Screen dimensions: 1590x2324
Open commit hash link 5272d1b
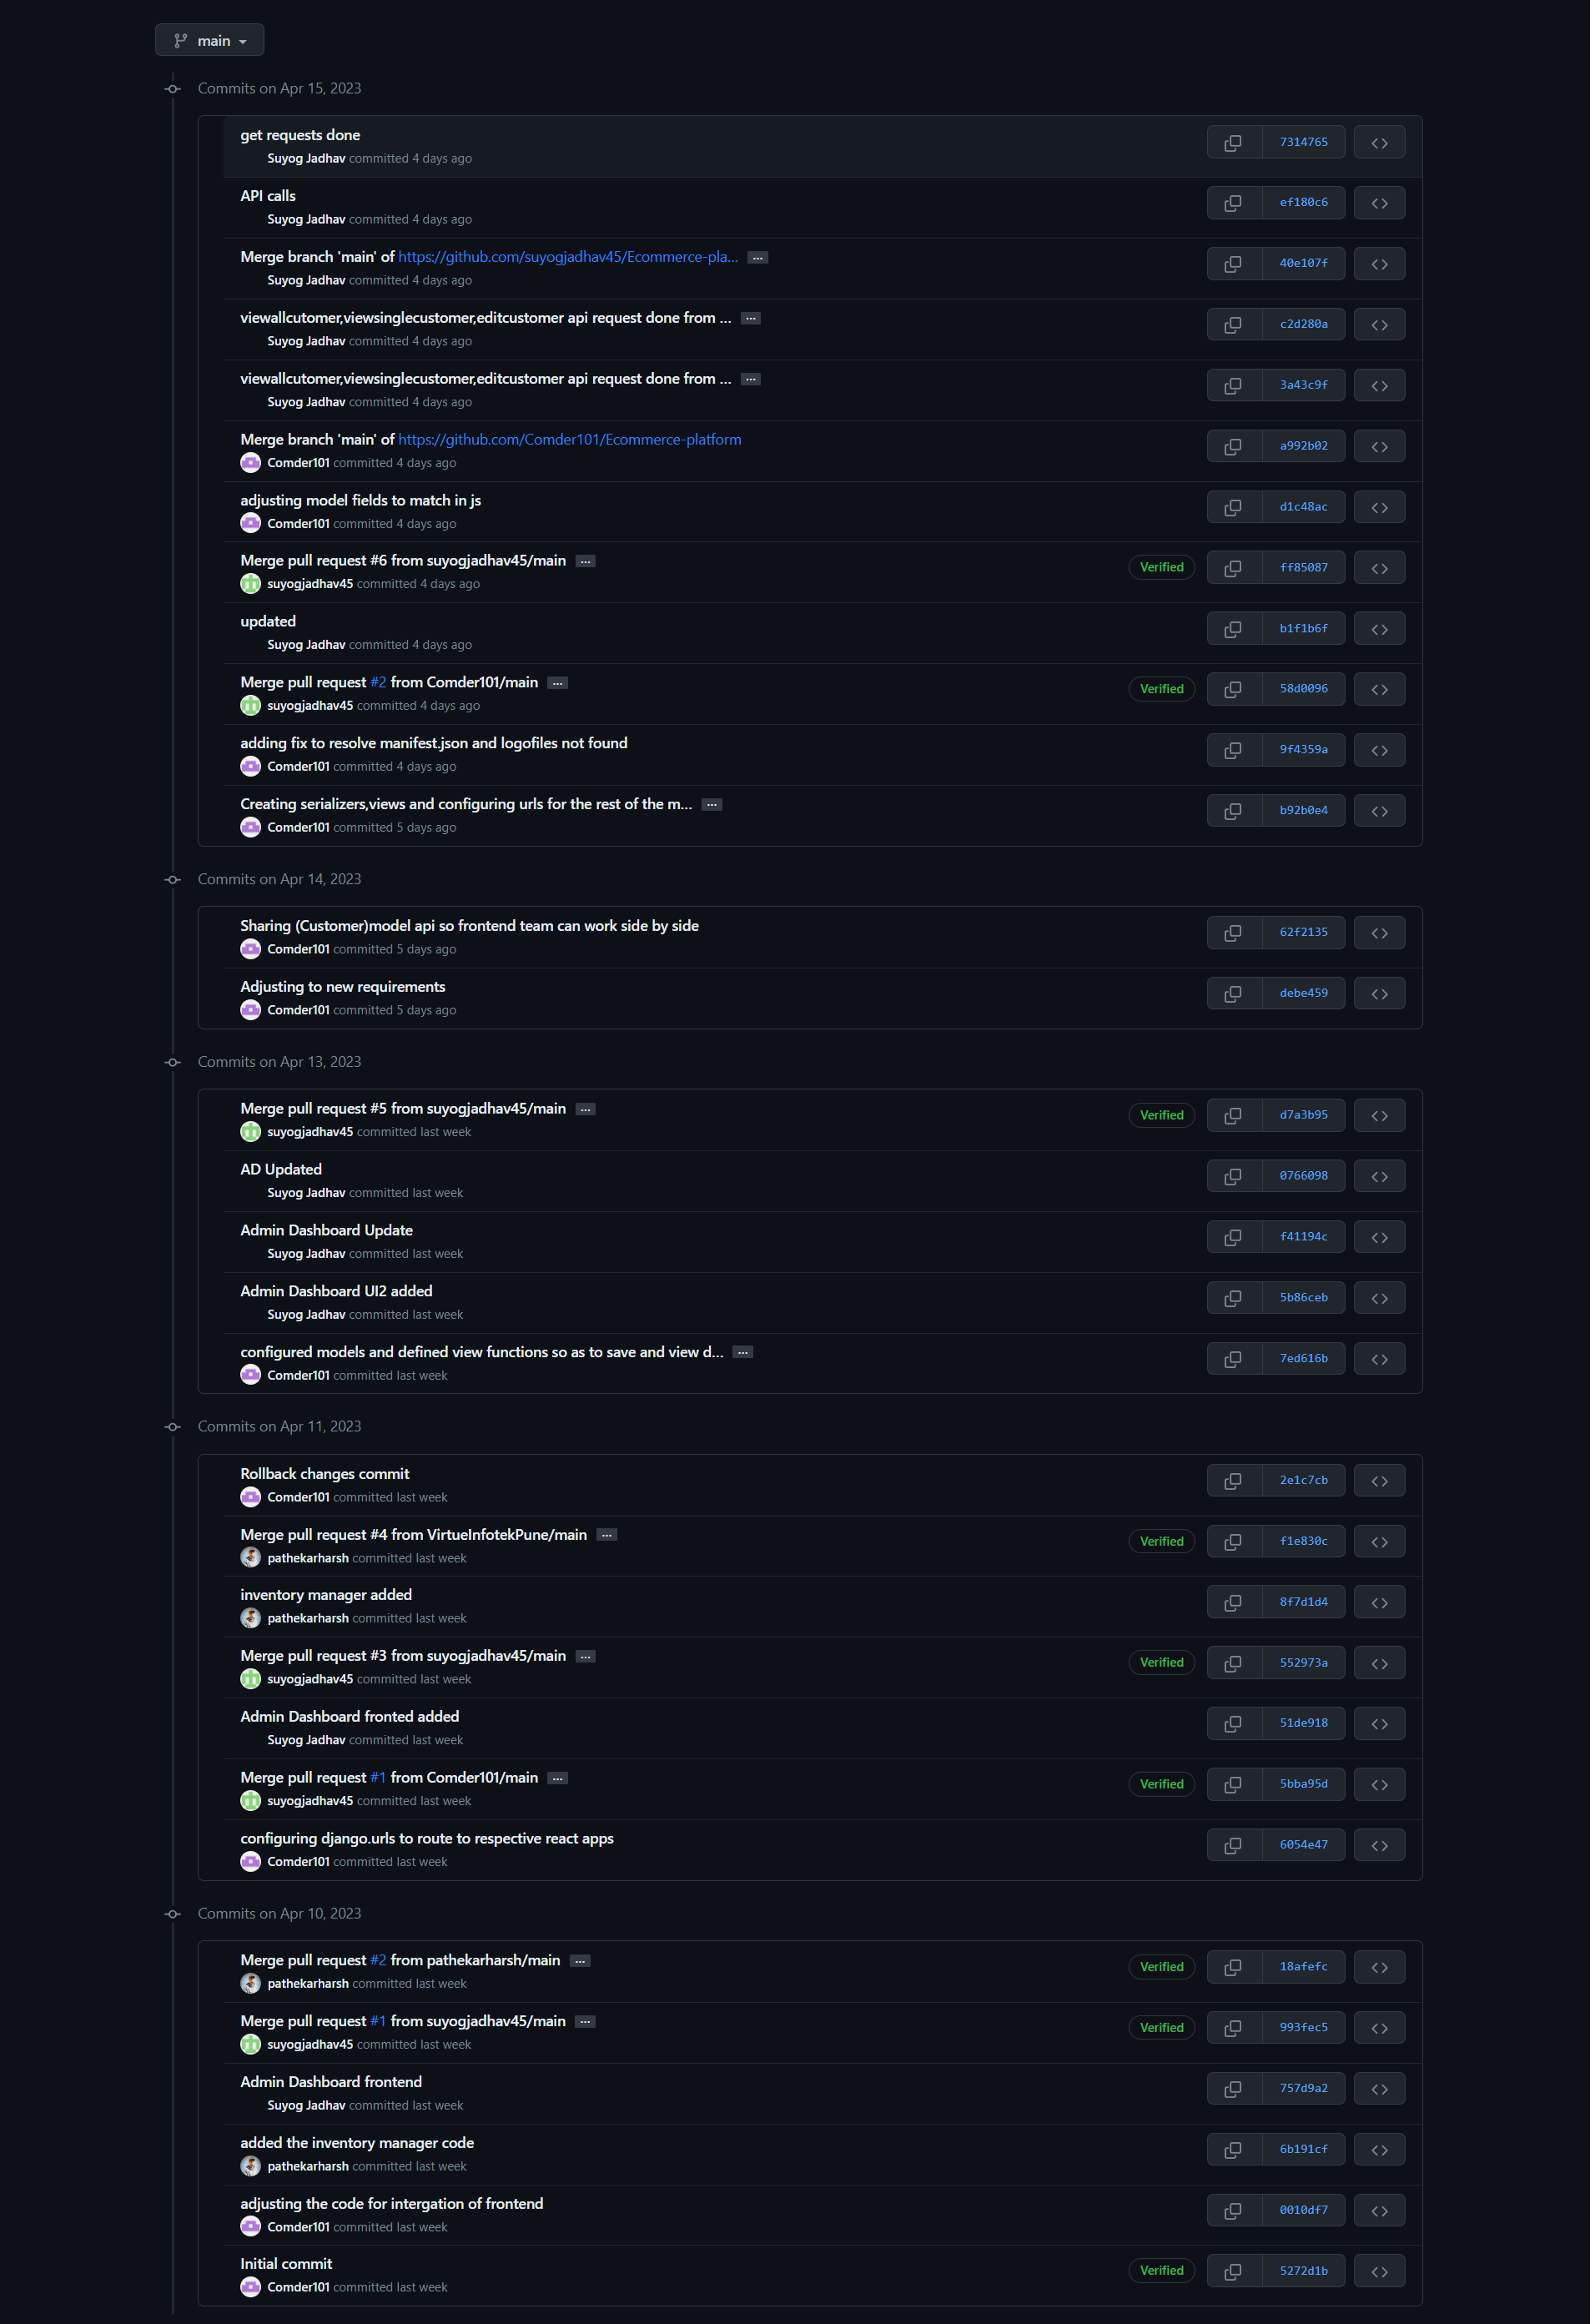click(1304, 2271)
